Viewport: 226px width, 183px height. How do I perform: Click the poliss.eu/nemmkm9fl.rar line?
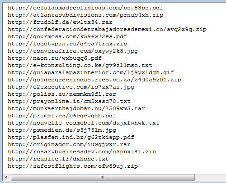(62, 94)
